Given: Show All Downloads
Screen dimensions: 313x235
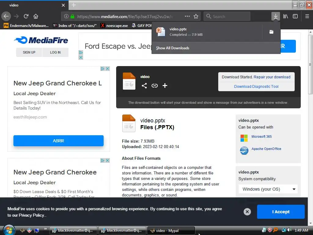Looking at the screenshot, I should [x=172, y=48].
